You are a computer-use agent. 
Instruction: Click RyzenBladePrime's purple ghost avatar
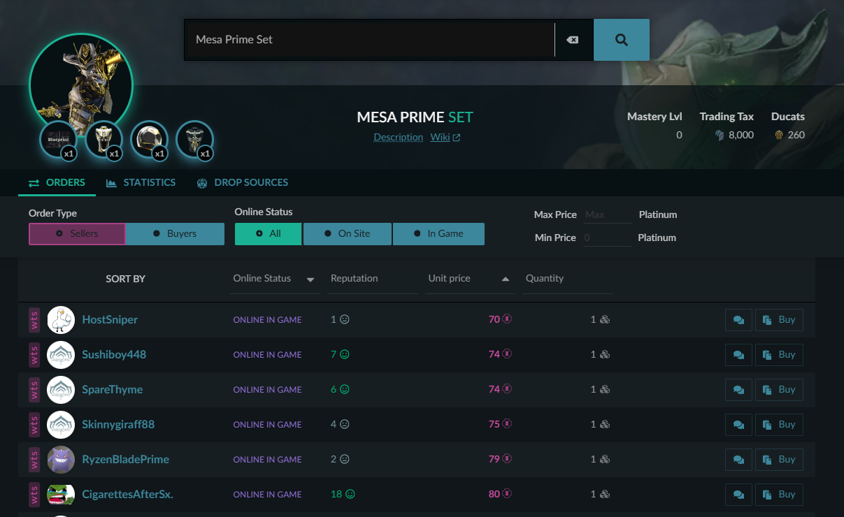pos(61,460)
